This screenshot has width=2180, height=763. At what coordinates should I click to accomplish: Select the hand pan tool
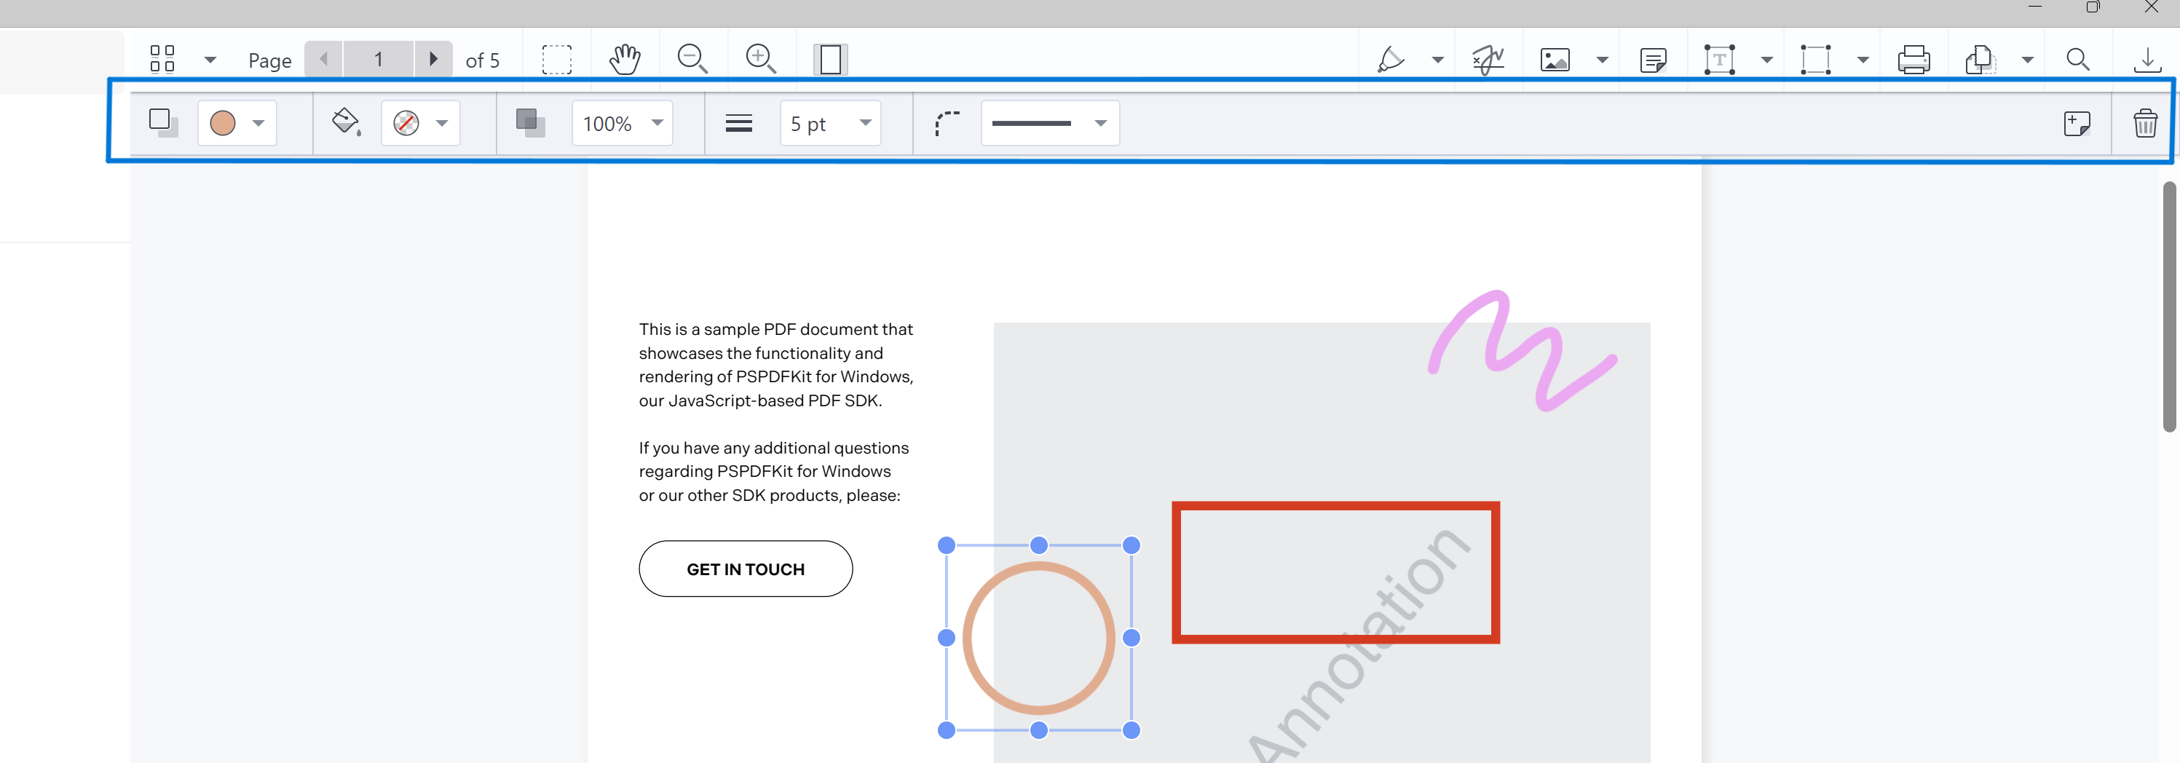[625, 58]
